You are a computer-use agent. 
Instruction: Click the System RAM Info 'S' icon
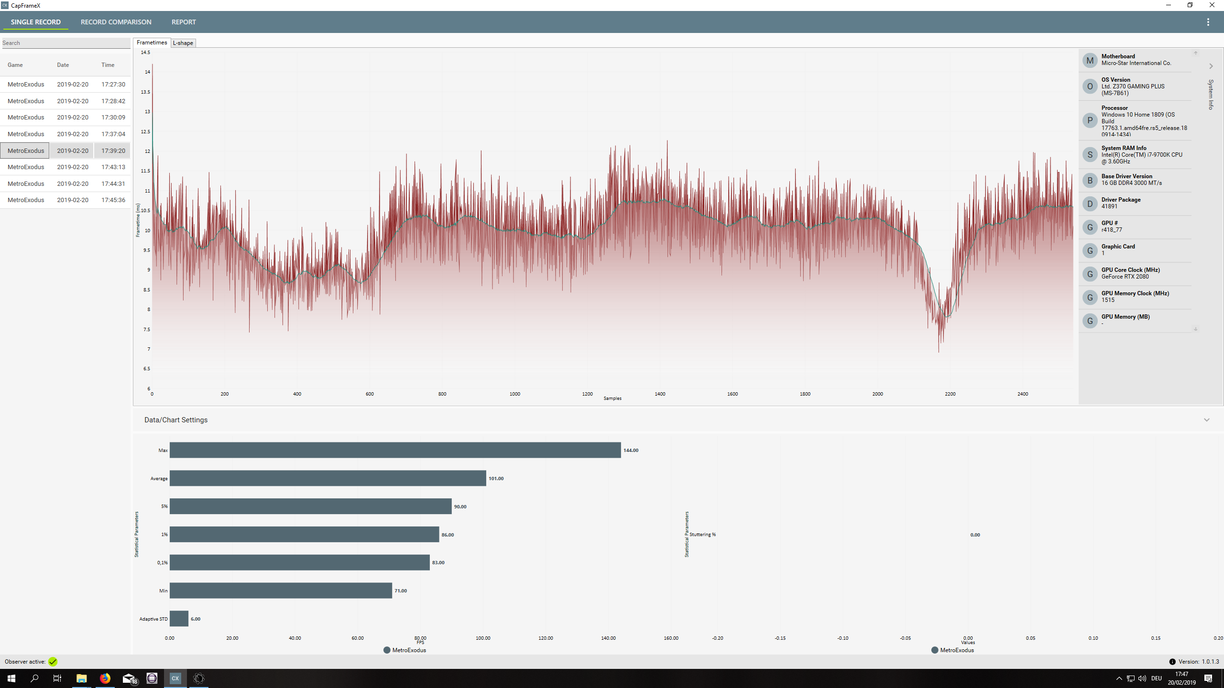point(1090,154)
